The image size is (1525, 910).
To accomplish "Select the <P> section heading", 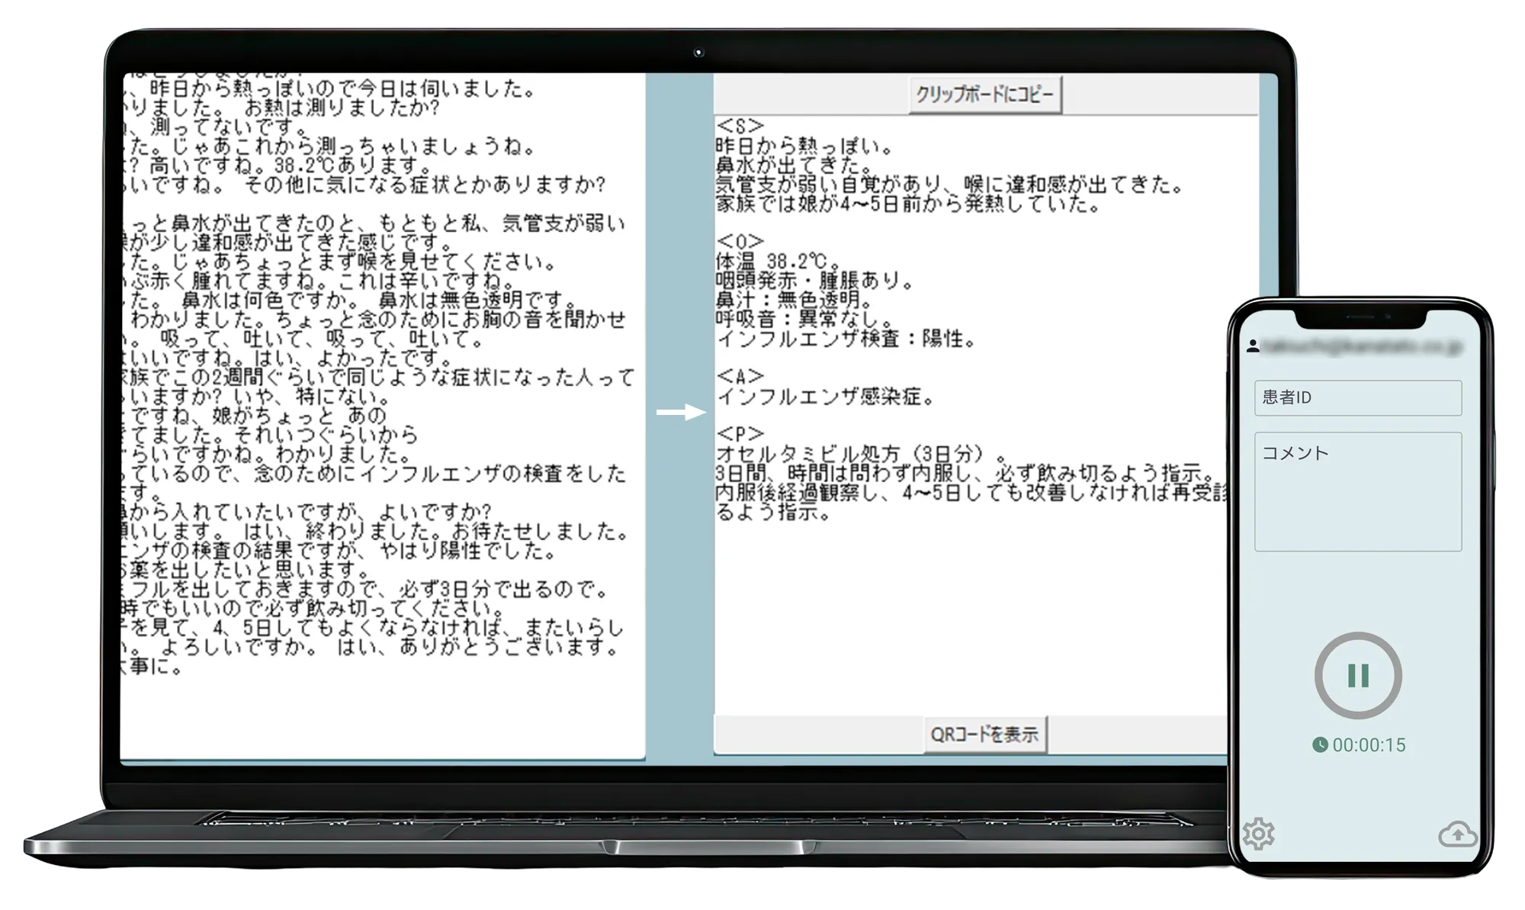I will point(740,434).
